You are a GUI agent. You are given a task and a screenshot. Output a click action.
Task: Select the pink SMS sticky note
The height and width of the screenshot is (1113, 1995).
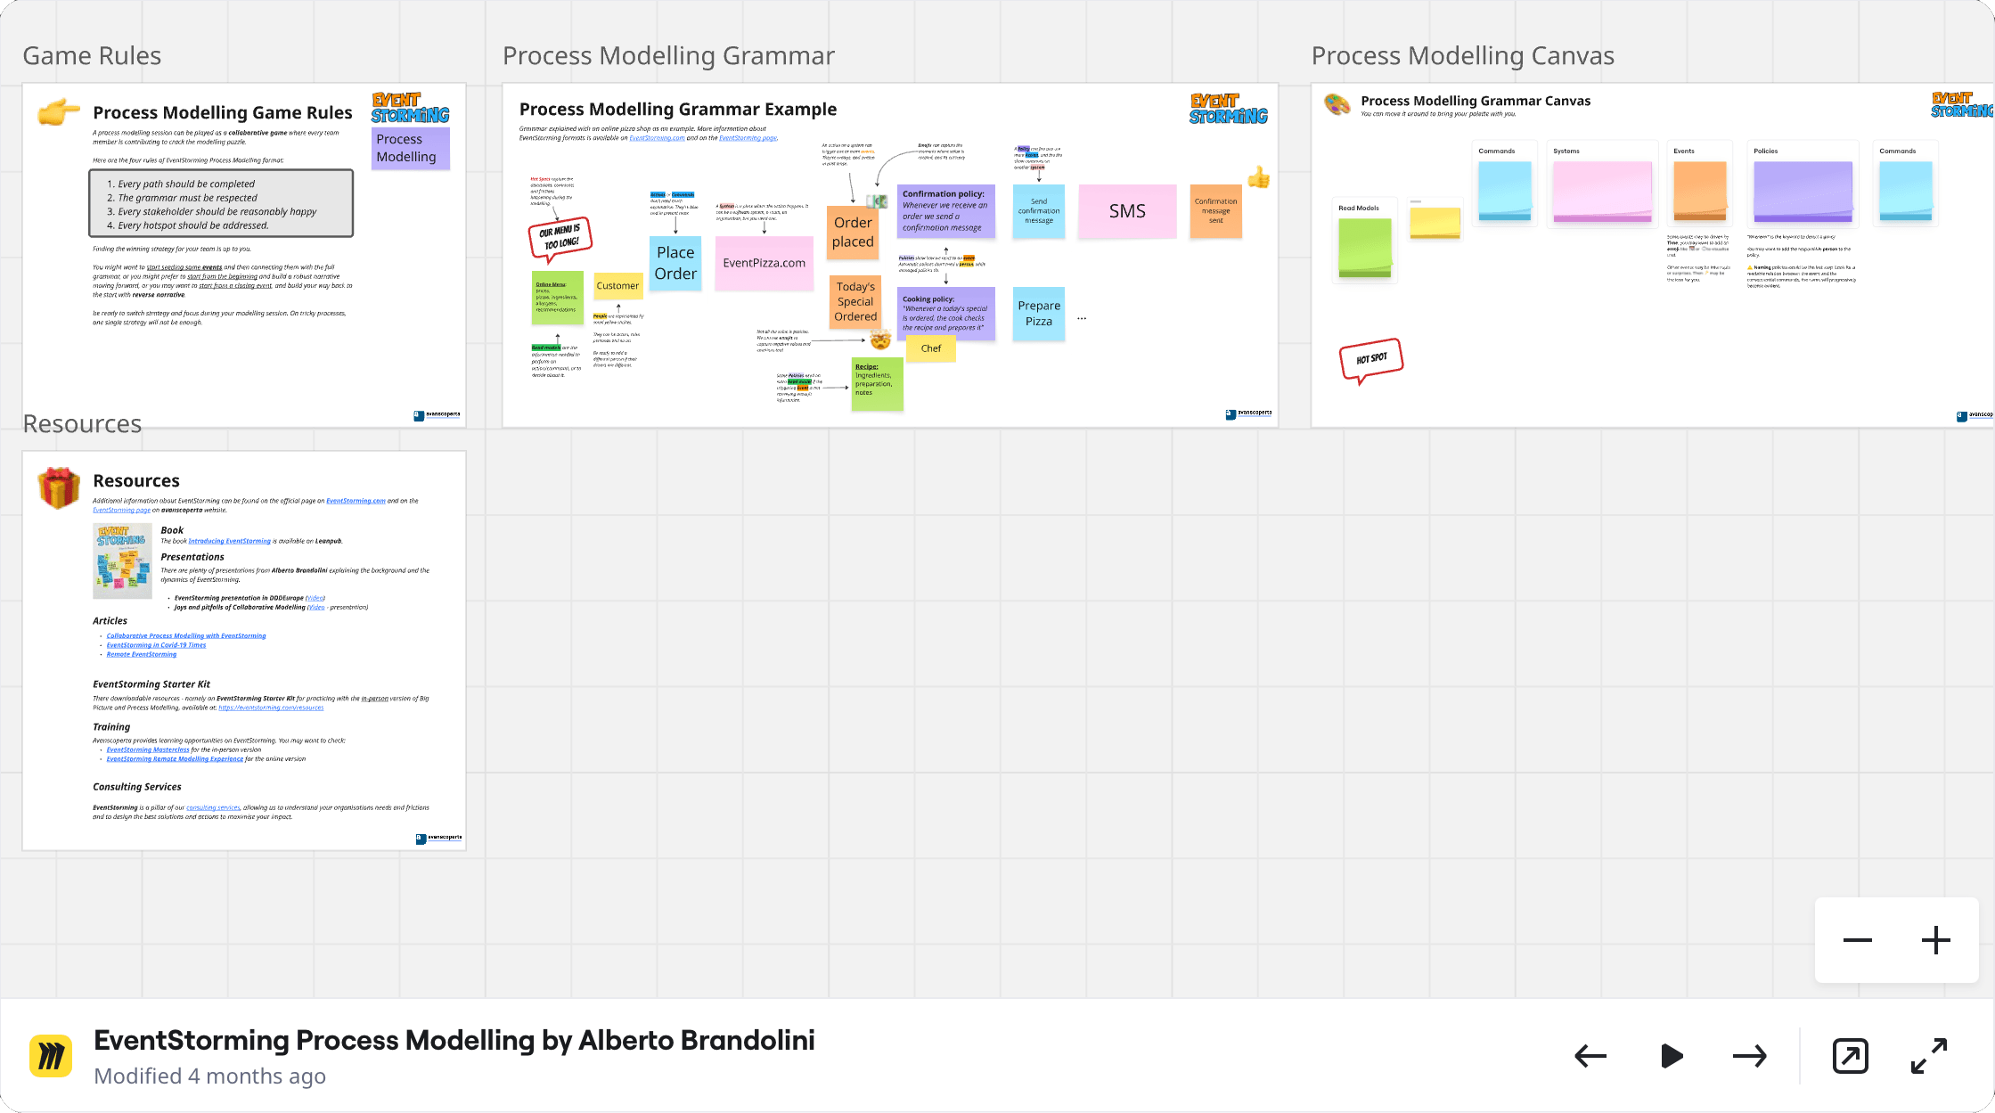(x=1127, y=211)
